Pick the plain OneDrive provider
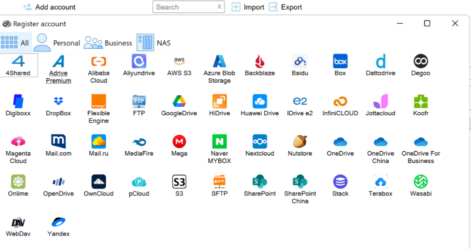The height and width of the screenshot is (249, 471). [340, 146]
